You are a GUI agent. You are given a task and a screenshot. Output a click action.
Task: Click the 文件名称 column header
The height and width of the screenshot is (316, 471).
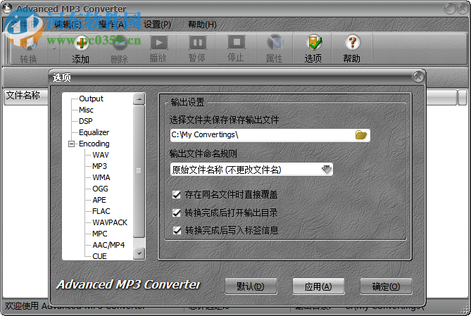(26, 96)
